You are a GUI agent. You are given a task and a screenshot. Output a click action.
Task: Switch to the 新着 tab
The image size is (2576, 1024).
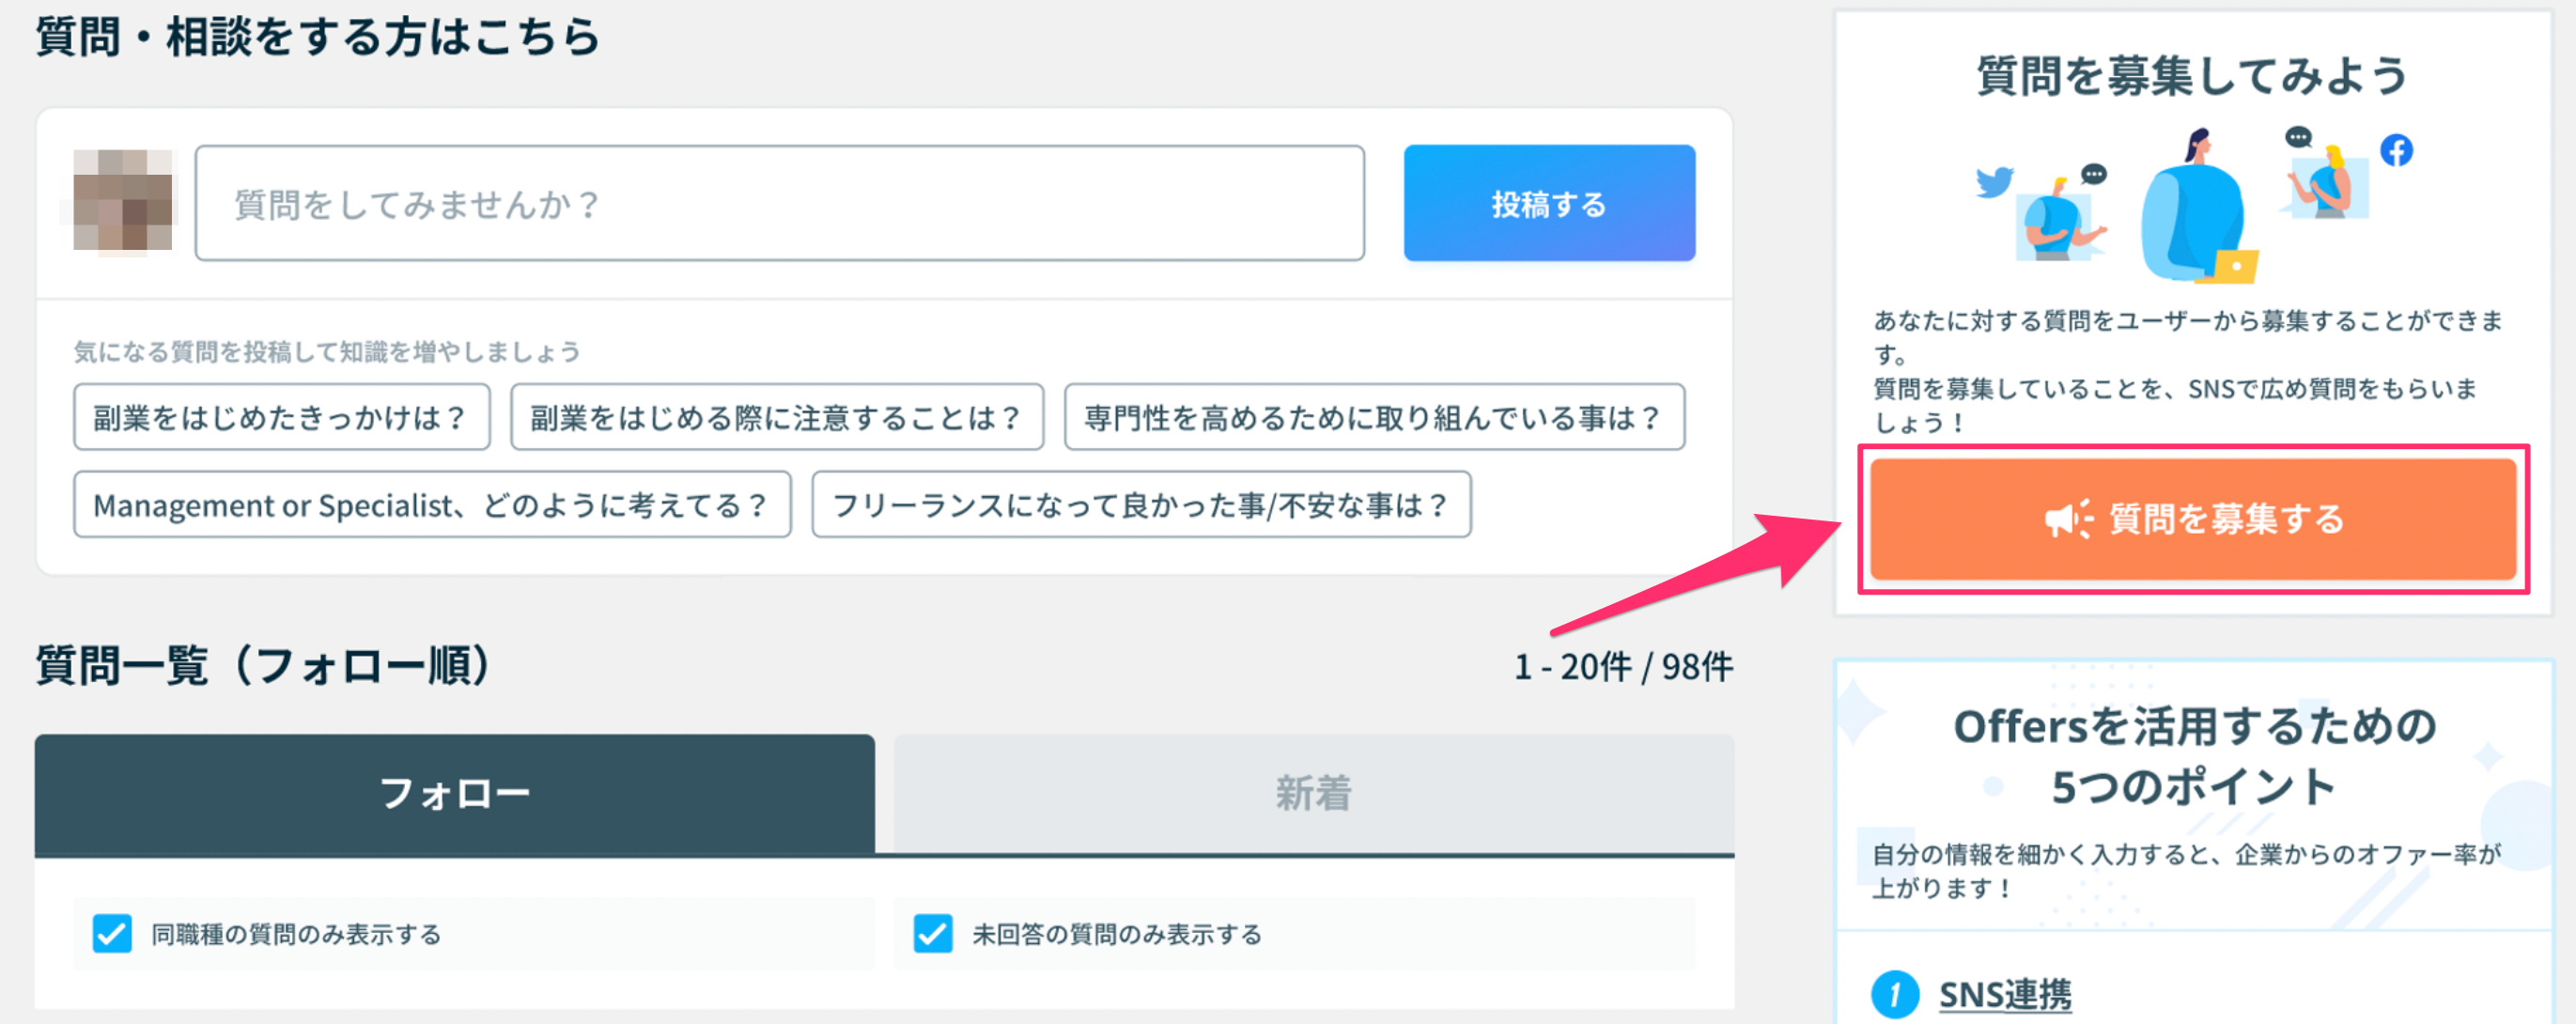[1313, 794]
